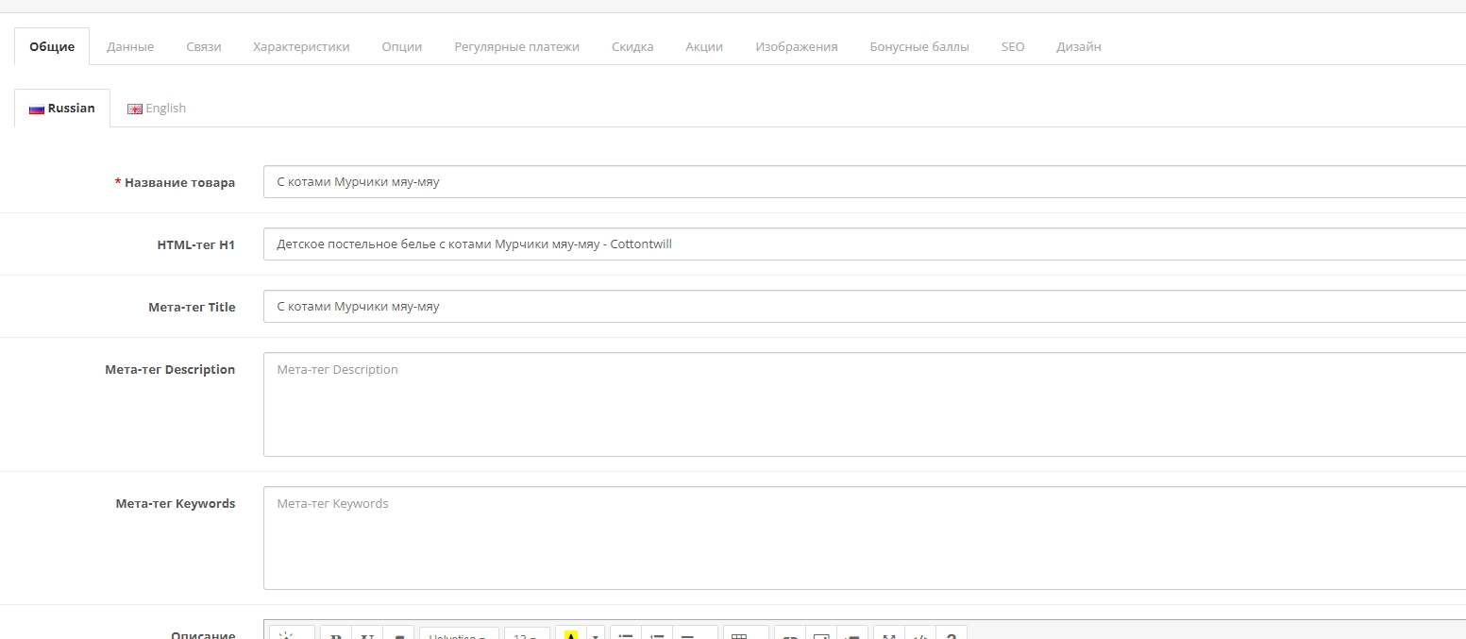Switch to the English language tab
Viewport: 1466px width, 639px height.
(x=157, y=109)
